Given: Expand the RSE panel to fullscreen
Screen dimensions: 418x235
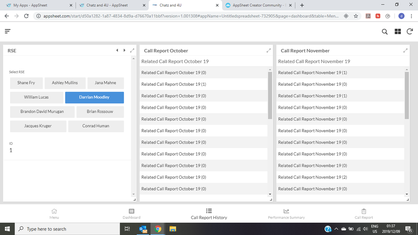Looking at the screenshot, I should pyautogui.click(x=132, y=50).
